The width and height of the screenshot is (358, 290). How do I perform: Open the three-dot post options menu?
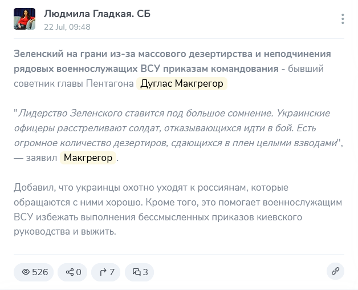click(x=343, y=19)
